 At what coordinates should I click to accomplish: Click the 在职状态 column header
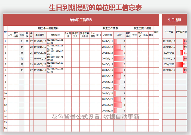point(128,35)
